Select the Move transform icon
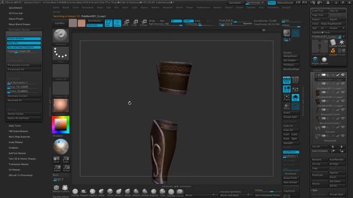The height and width of the screenshot is (198, 353). pyautogui.click(x=126, y=23)
